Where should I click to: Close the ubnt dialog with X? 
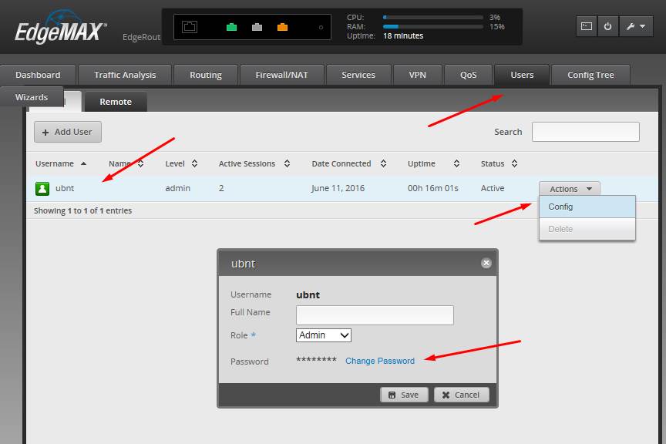point(486,263)
